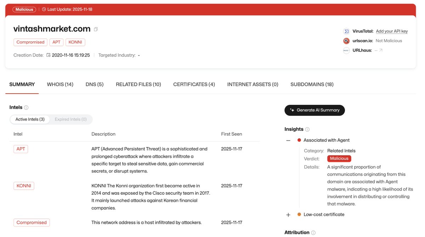
Task: Click KONNI tag in Intel table
Action: pyautogui.click(x=24, y=186)
